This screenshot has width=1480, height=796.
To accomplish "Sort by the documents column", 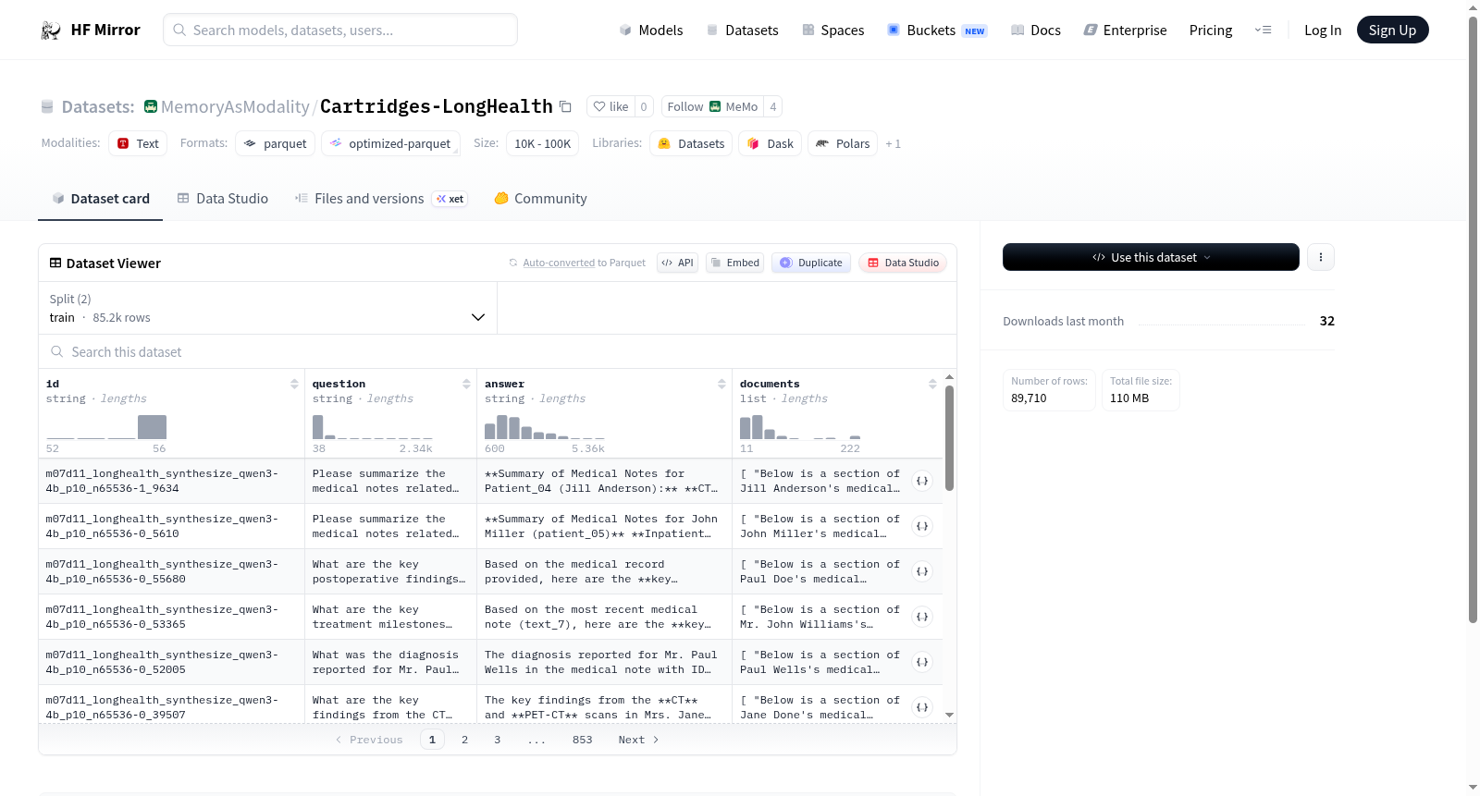I will pyautogui.click(x=932, y=384).
